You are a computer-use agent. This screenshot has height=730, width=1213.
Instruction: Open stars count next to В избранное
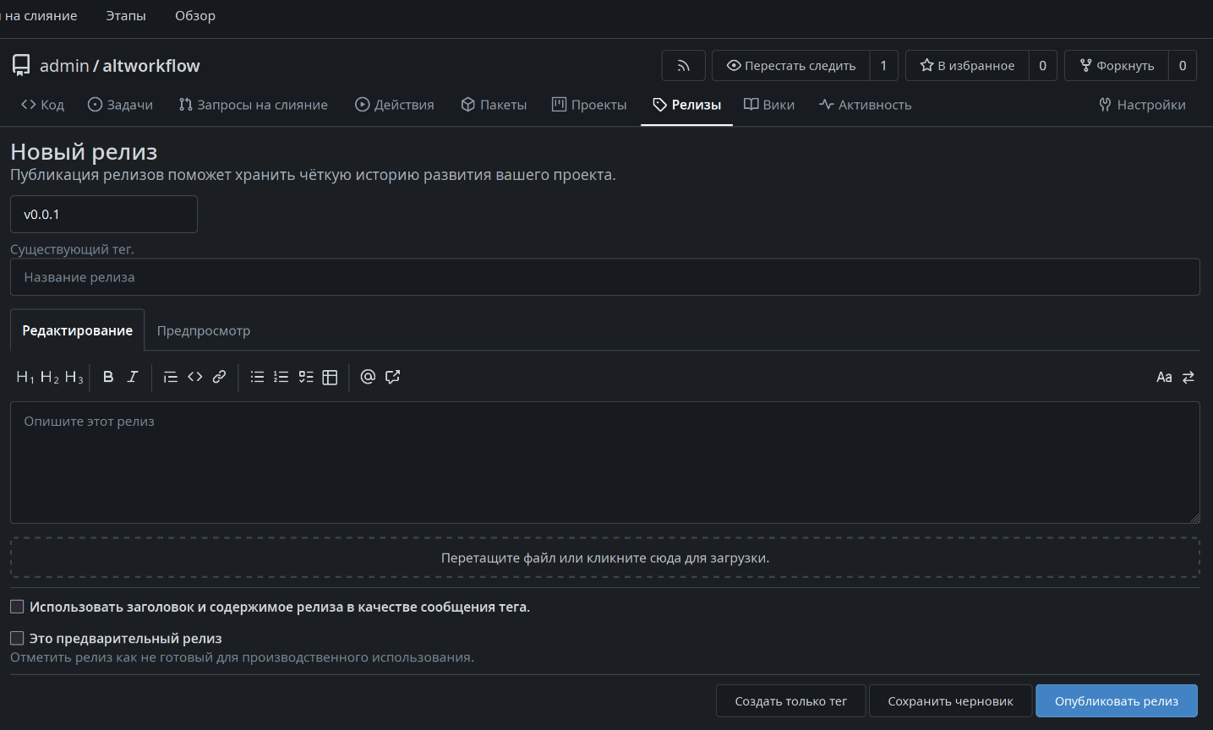(1042, 66)
